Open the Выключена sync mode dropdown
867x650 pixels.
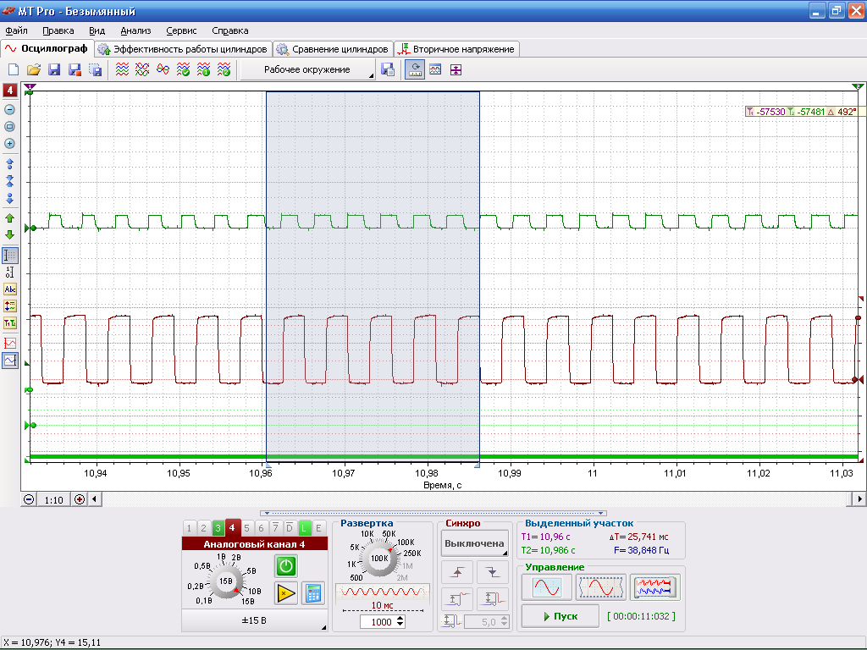[x=475, y=543]
